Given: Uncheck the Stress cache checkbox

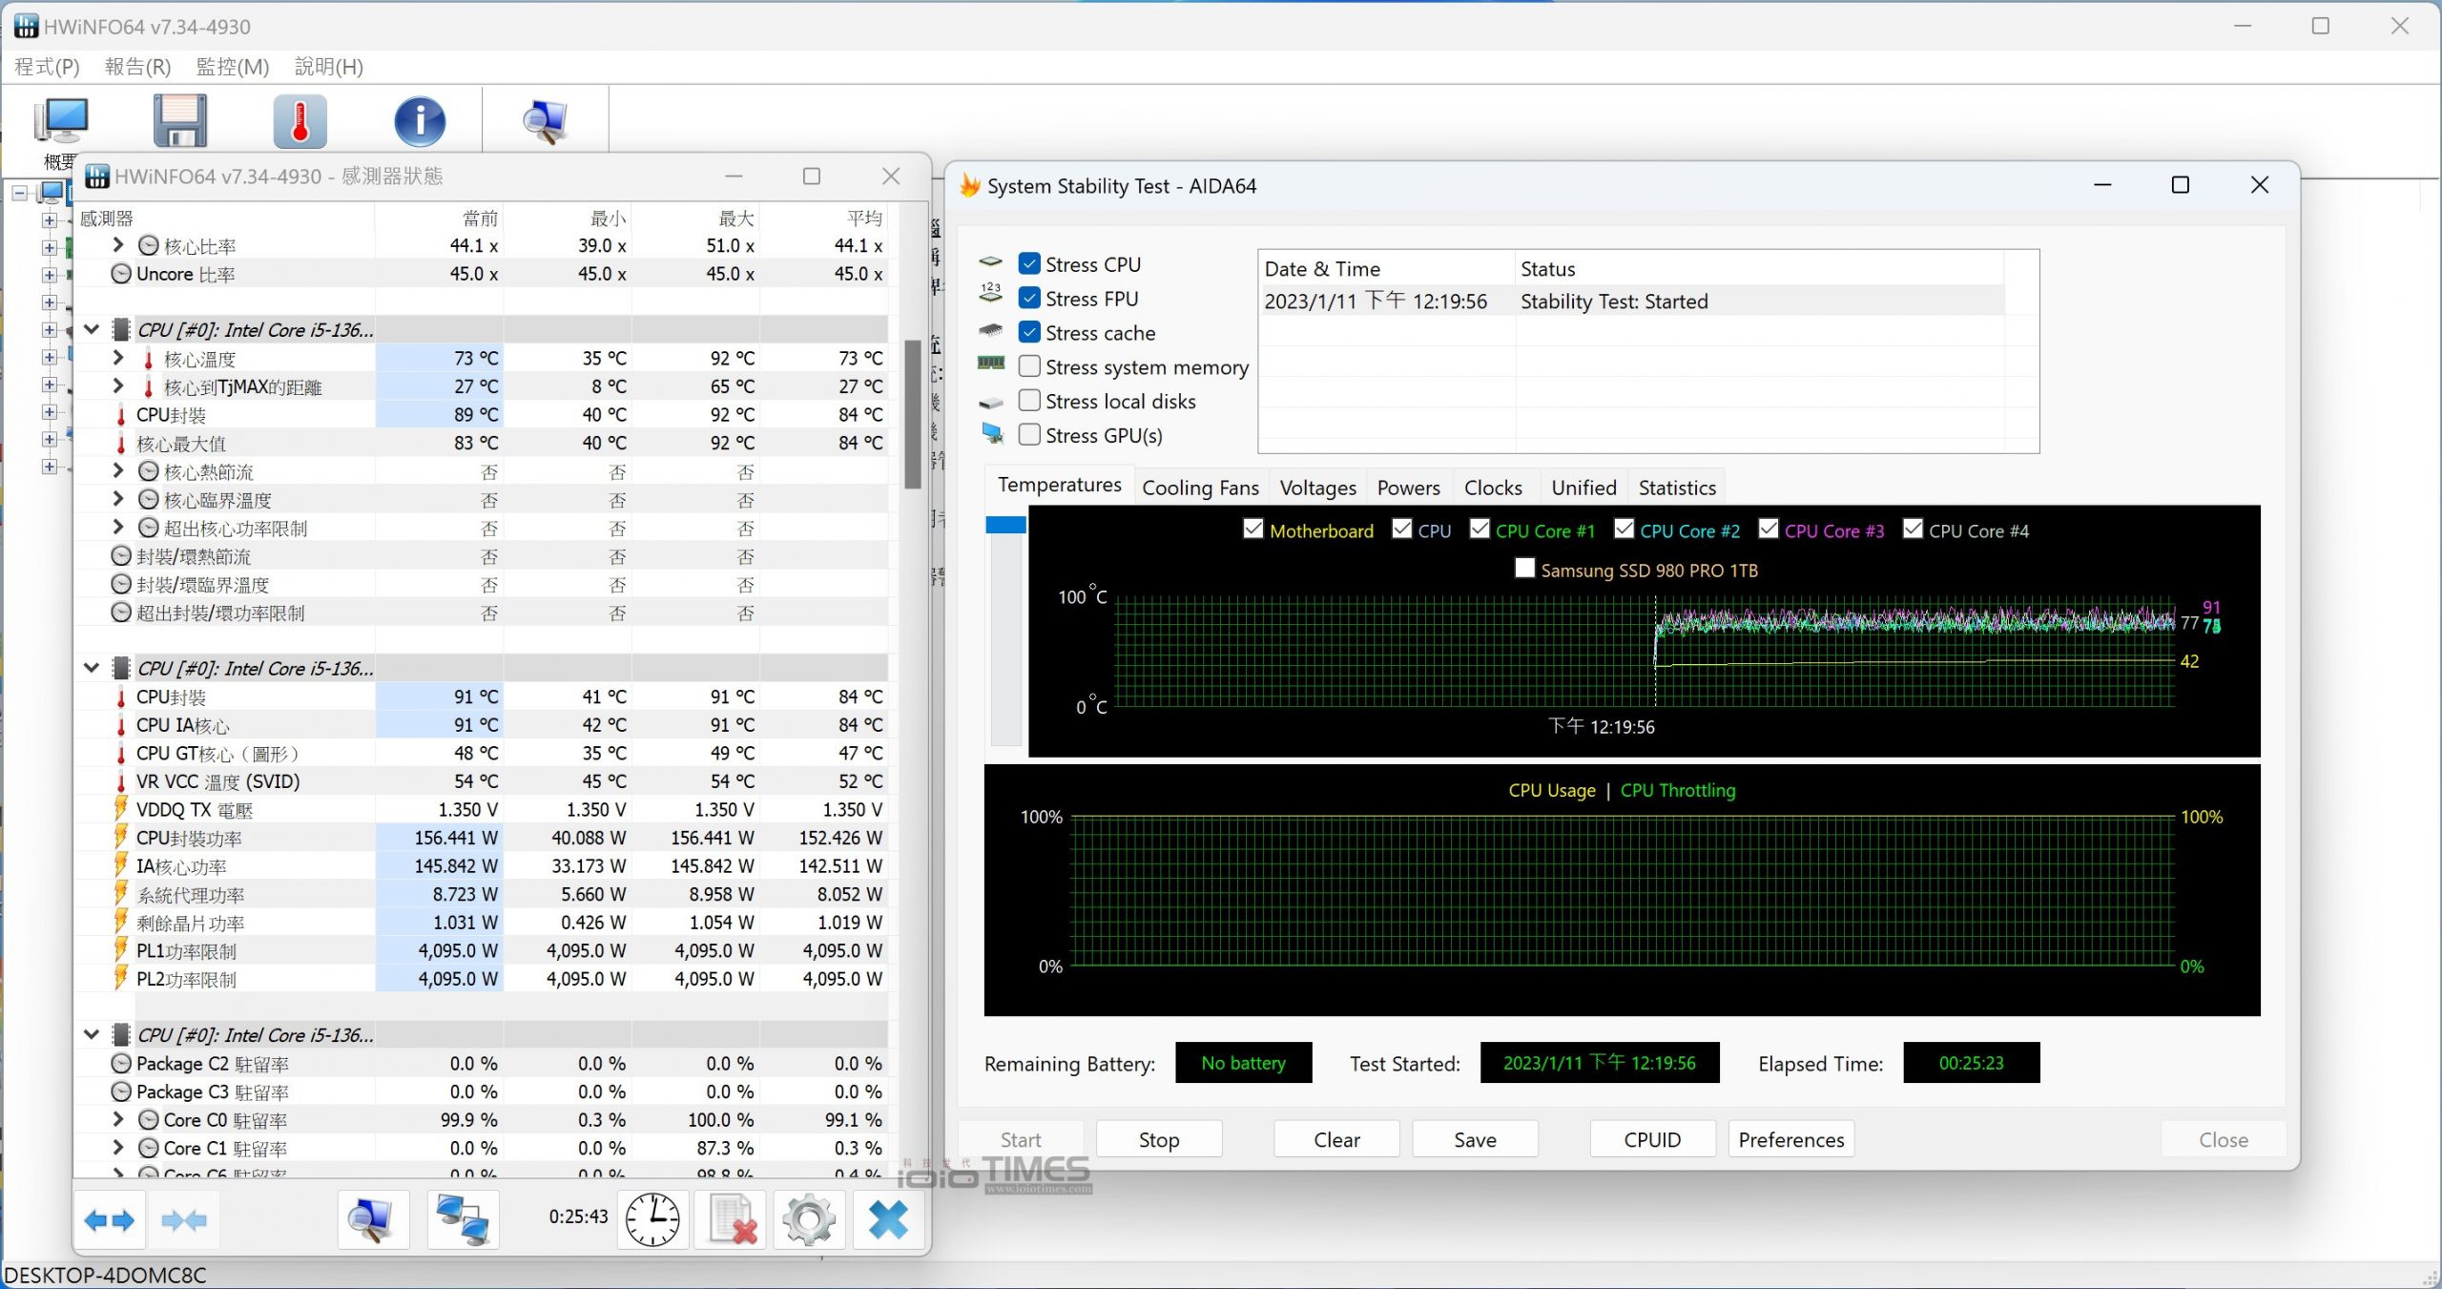Looking at the screenshot, I should click(1029, 332).
